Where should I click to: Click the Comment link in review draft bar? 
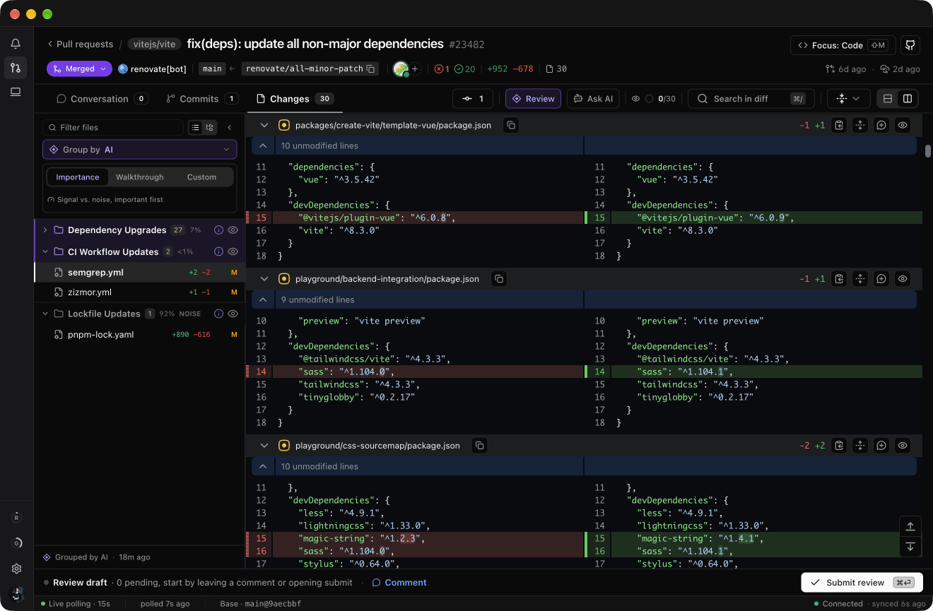pyautogui.click(x=399, y=583)
